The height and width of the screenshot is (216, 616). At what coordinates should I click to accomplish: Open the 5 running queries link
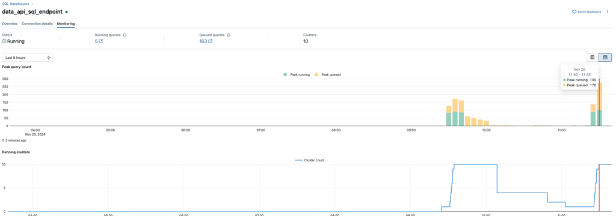point(96,41)
